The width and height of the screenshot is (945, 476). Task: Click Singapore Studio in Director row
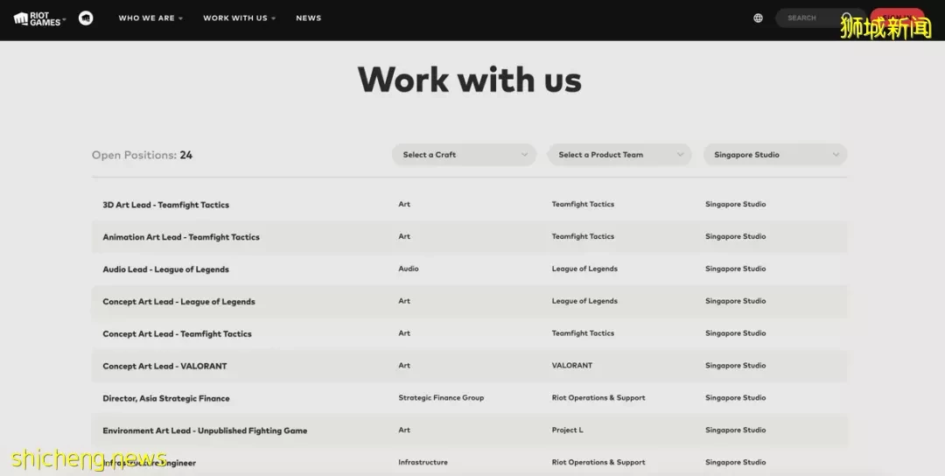pos(735,397)
